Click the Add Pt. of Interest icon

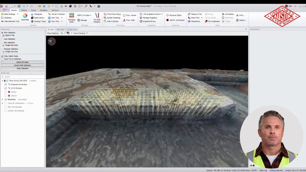[x=168, y=20]
